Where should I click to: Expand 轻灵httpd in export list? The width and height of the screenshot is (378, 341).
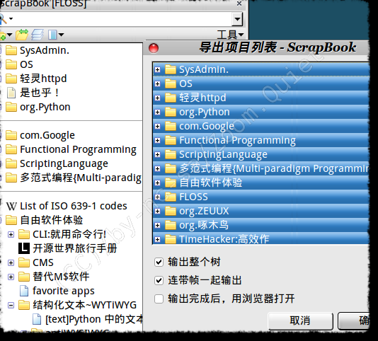pyautogui.click(x=158, y=98)
